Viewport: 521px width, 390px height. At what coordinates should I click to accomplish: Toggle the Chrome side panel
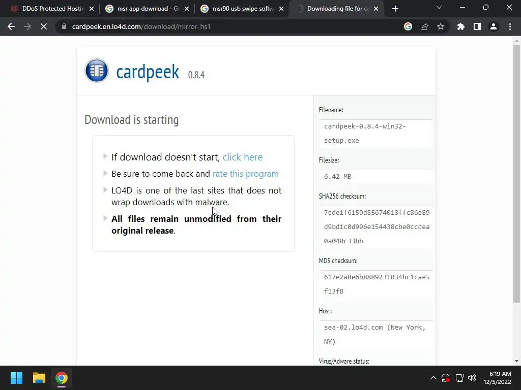(x=477, y=26)
